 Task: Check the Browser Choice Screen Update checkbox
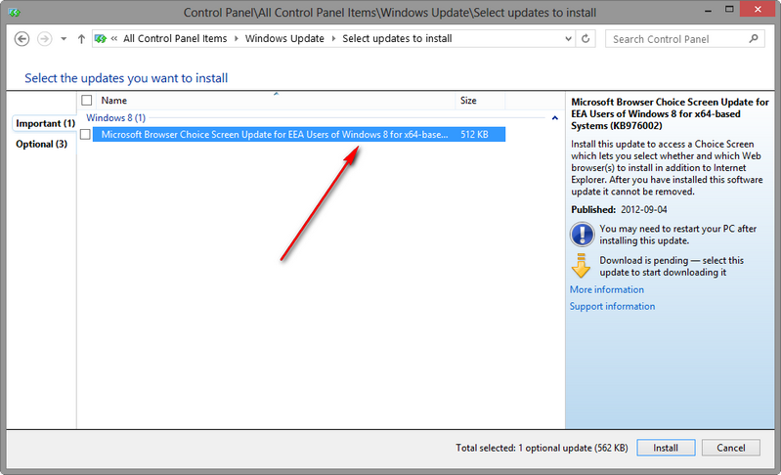(86, 135)
